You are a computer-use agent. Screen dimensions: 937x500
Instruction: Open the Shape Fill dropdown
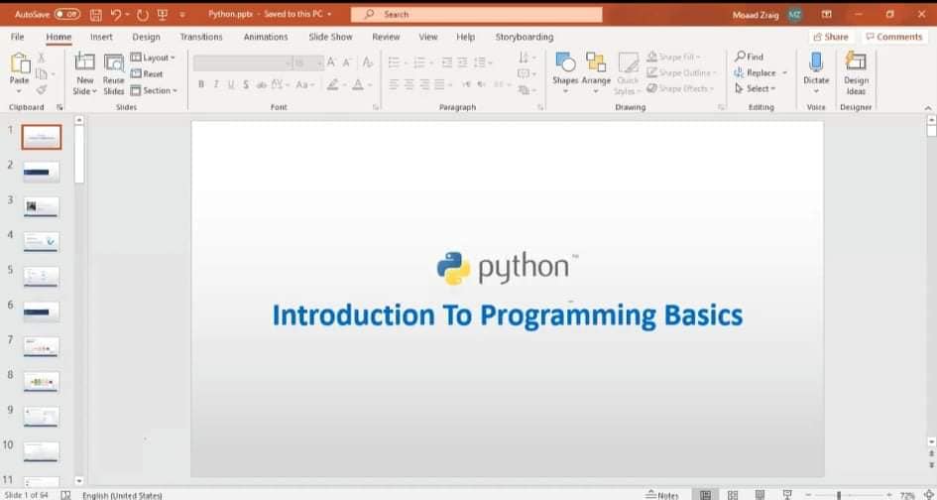[673, 58]
